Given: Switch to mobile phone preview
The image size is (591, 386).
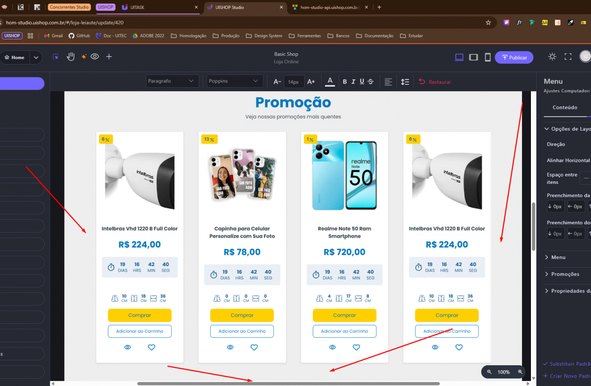Looking at the screenshot, I should pos(488,58).
